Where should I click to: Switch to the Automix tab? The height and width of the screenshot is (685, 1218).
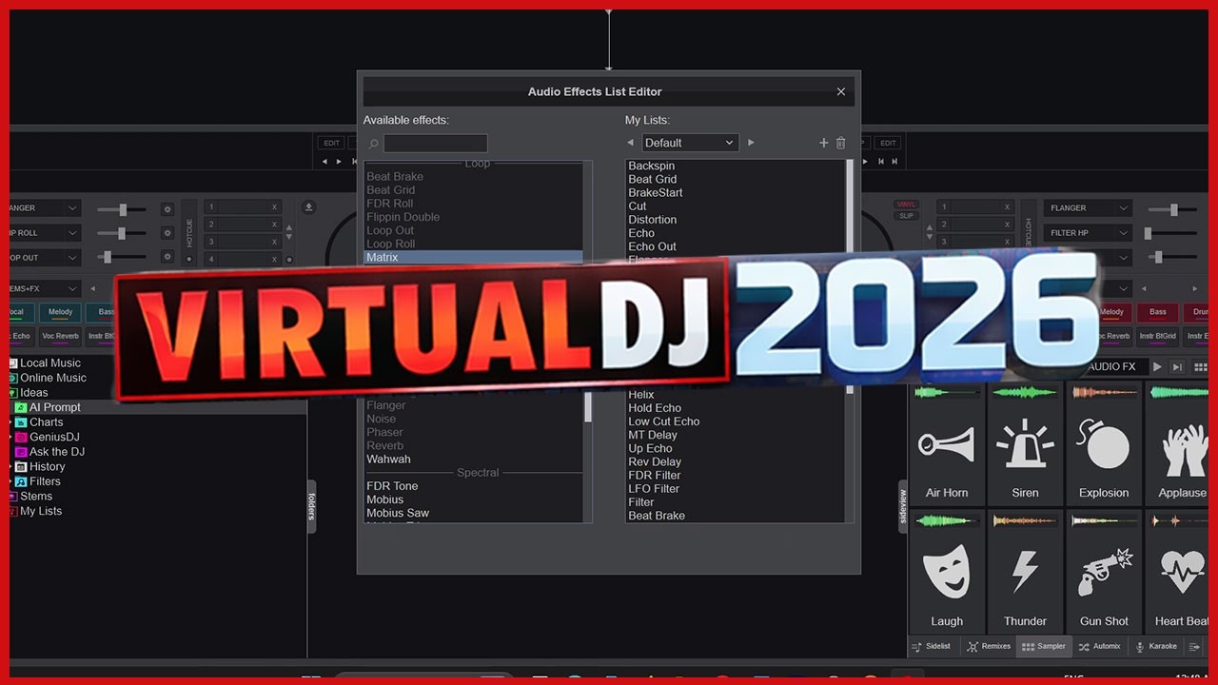[1100, 646]
